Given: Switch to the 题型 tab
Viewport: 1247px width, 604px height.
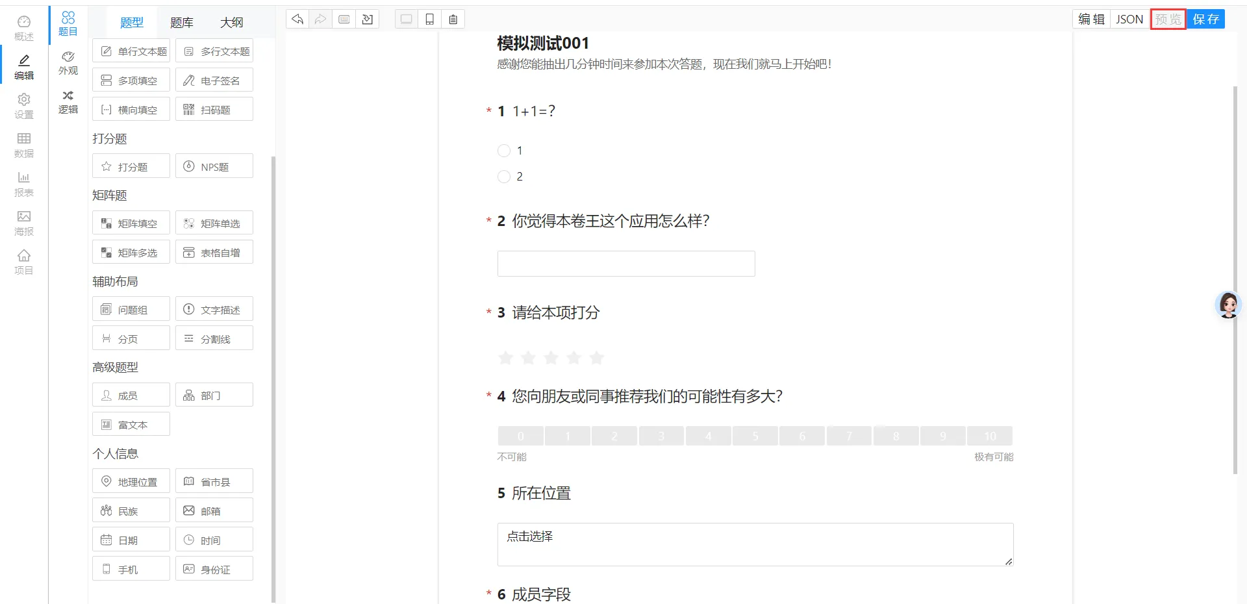Looking at the screenshot, I should 132,23.
